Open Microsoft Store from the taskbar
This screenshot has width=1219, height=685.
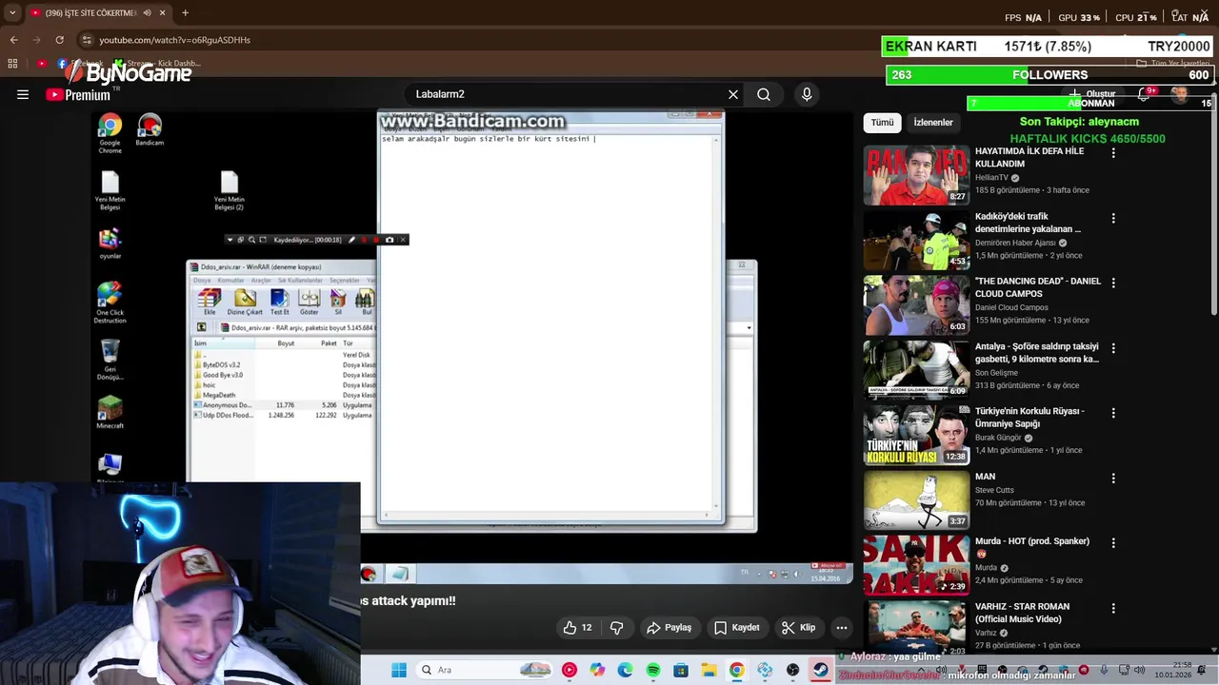[681, 670]
